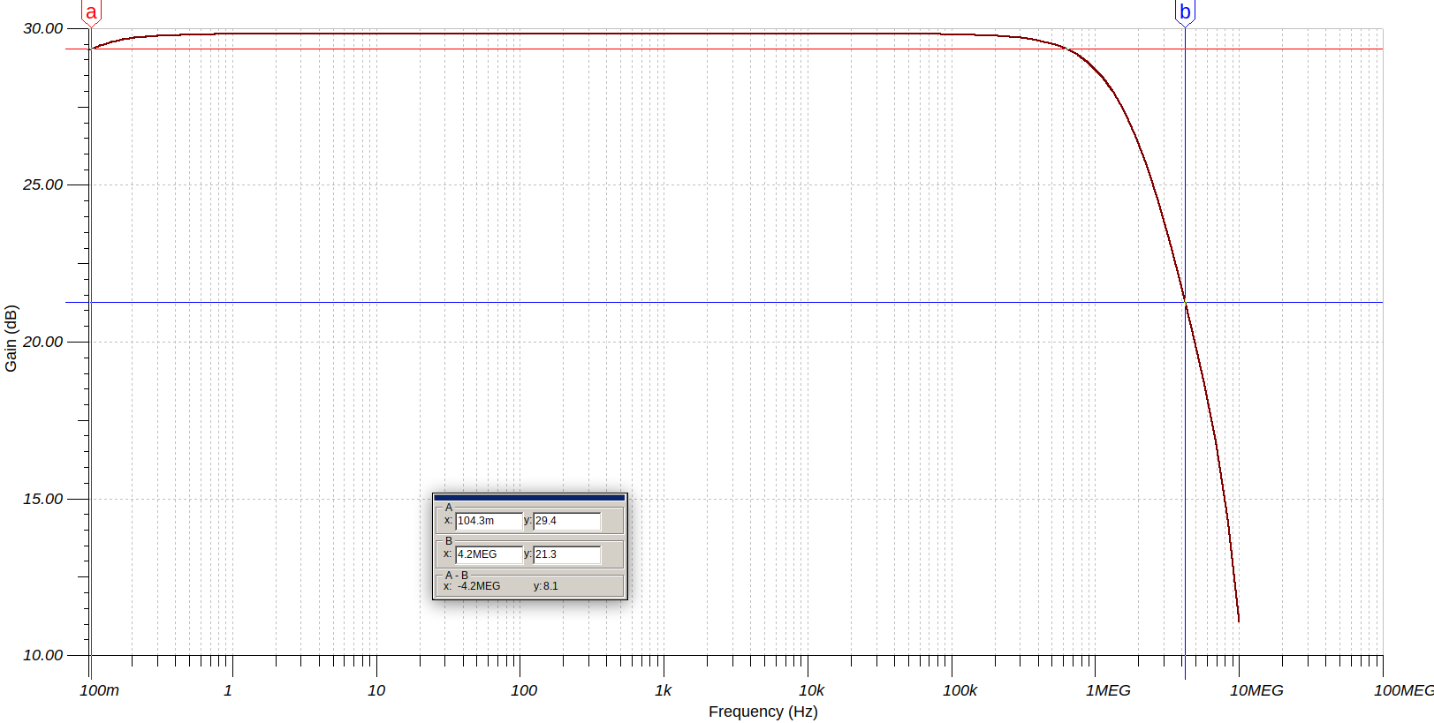Click the 1k frequency tick label
The width and height of the screenshot is (1434, 723).
click(663, 690)
